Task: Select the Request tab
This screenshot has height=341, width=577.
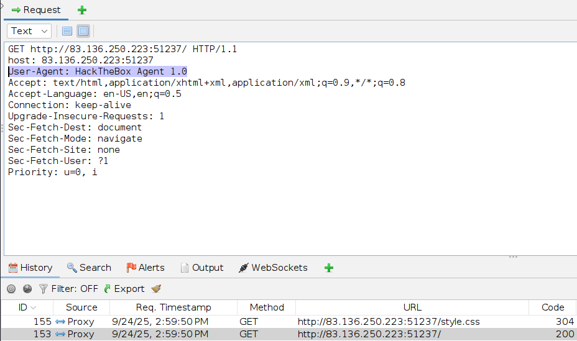Action: click(x=36, y=10)
